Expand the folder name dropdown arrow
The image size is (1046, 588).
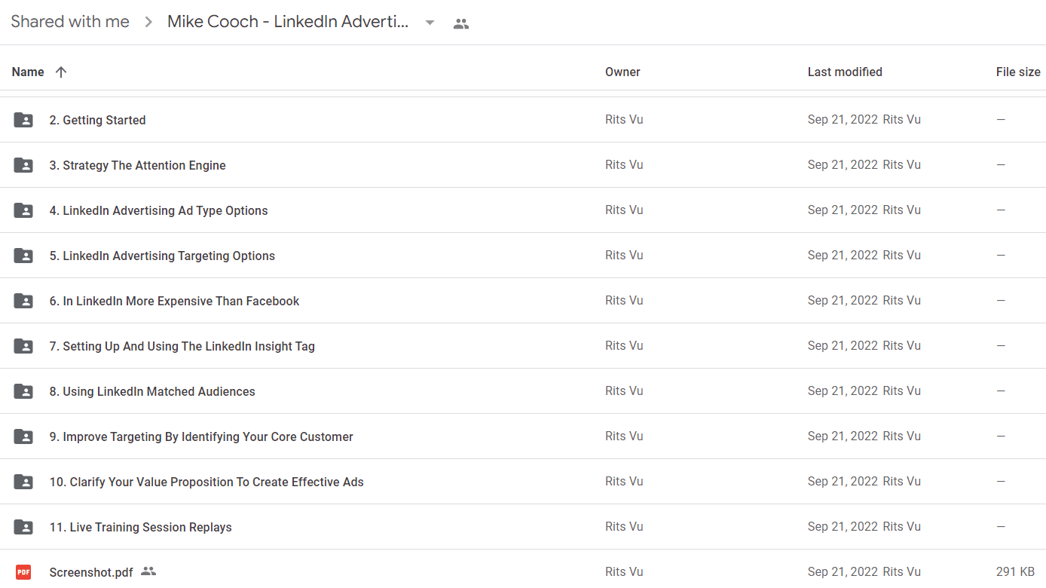pyautogui.click(x=430, y=23)
